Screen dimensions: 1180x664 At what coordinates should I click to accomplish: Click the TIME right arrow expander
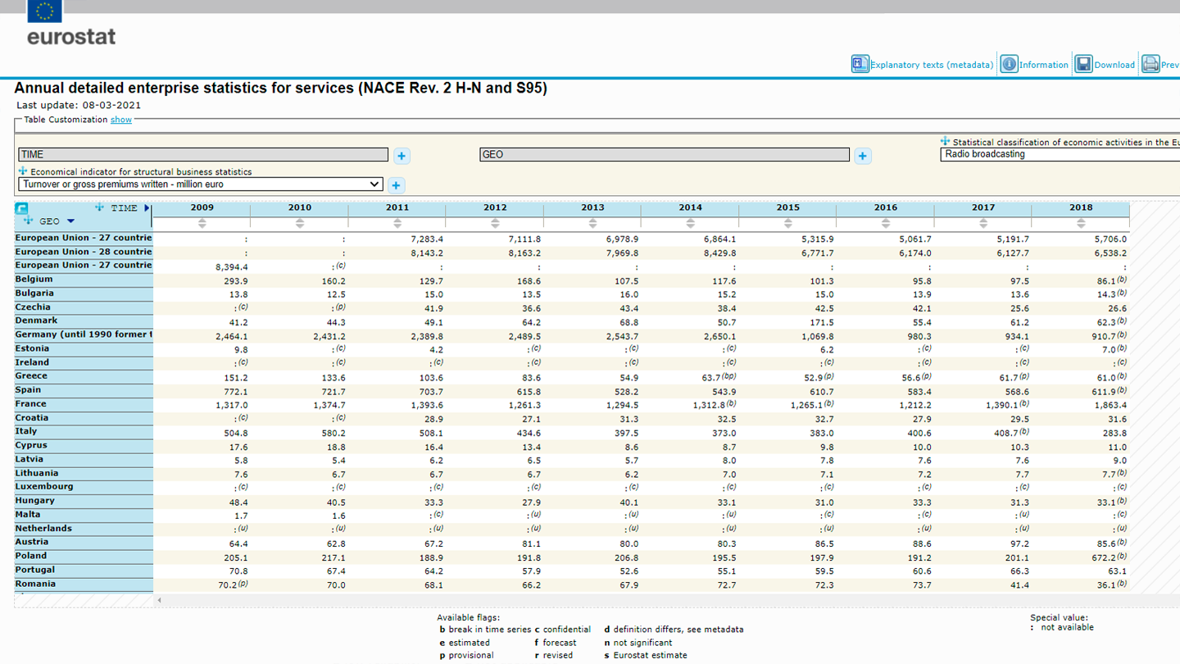point(147,207)
